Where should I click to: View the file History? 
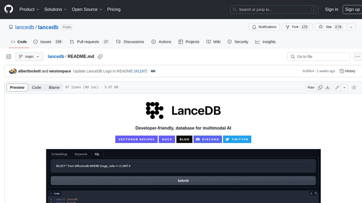[347, 71]
